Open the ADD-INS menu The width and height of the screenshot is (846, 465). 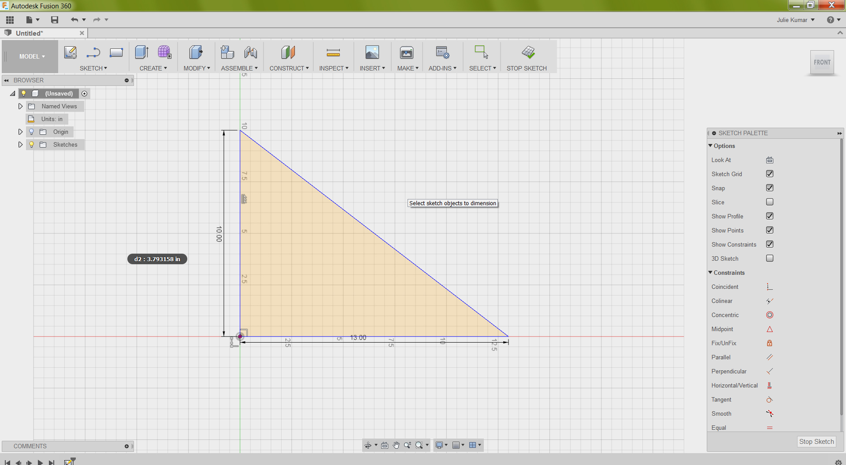click(x=442, y=68)
